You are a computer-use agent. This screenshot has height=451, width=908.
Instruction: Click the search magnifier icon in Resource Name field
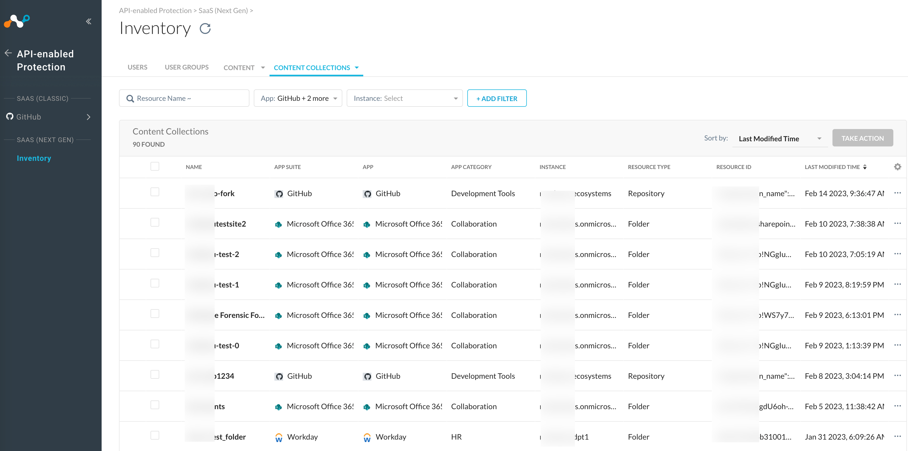click(130, 99)
